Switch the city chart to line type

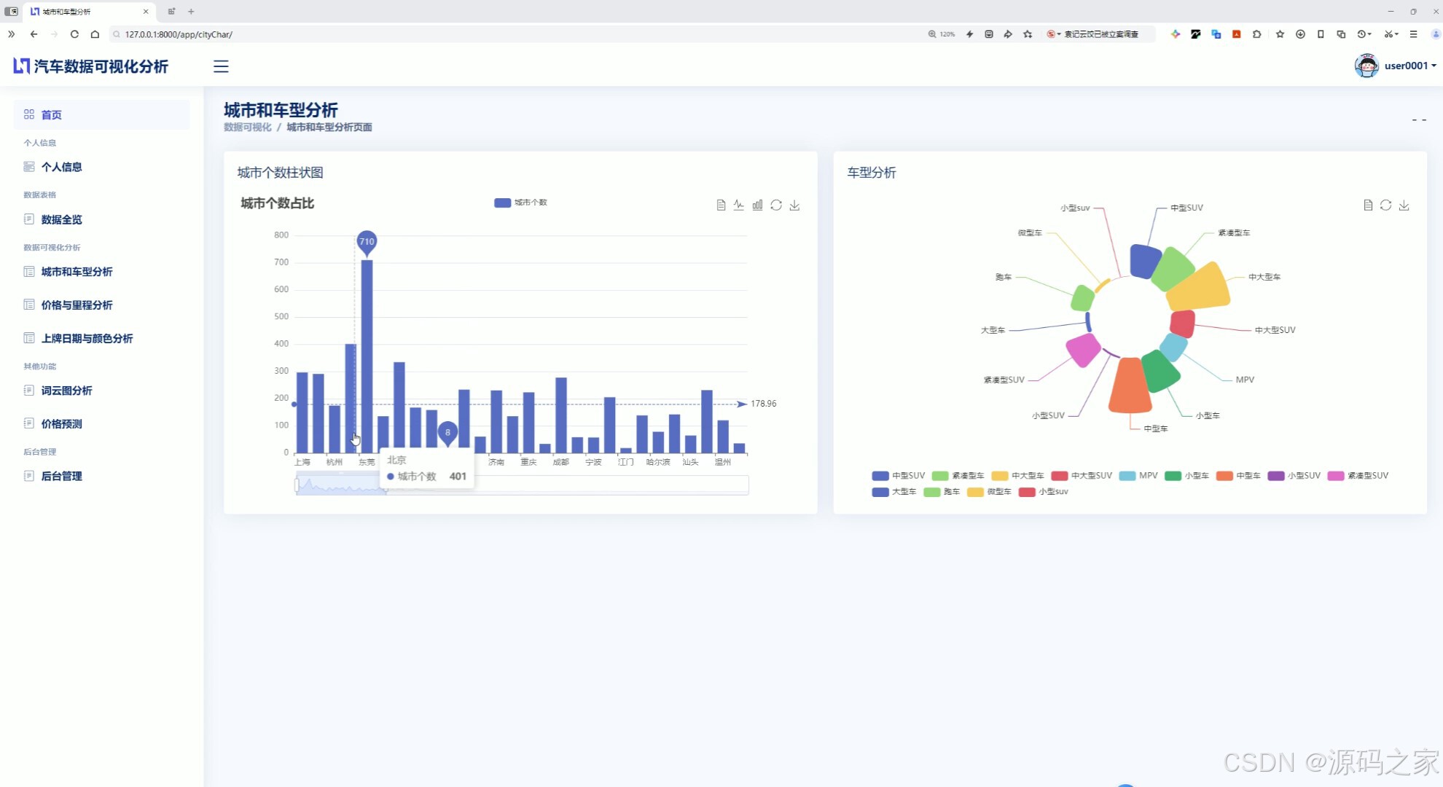click(x=739, y=205)
